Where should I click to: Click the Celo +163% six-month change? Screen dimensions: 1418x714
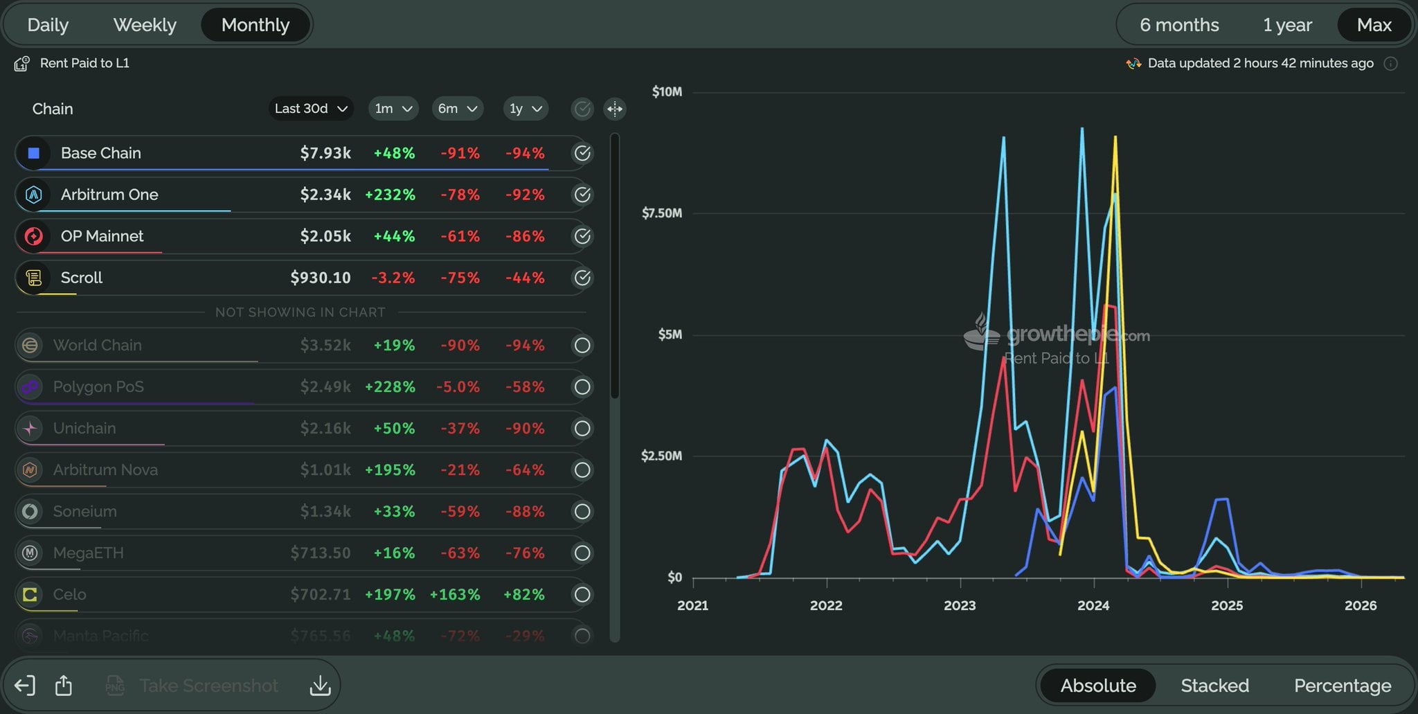click(x=455, y=594)
